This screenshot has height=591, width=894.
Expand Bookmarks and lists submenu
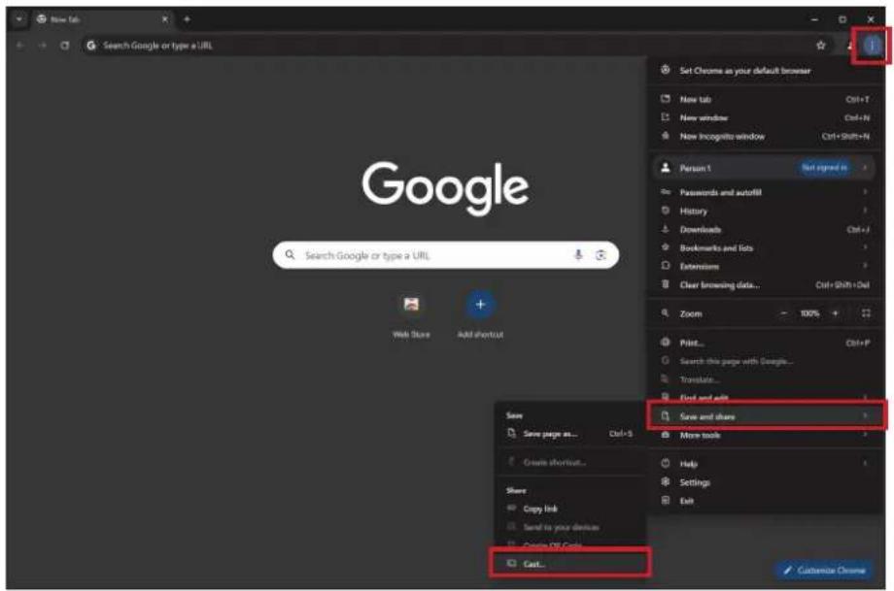click(766, 247)
